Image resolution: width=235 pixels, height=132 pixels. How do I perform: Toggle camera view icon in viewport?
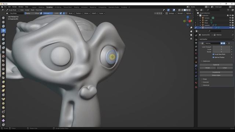click(191, 35)
